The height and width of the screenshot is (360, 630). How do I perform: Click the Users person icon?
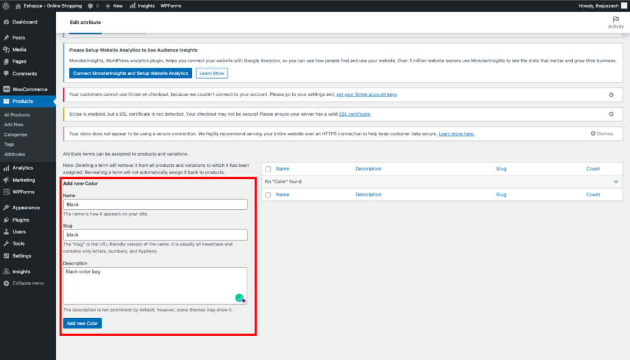coord(6,232)
